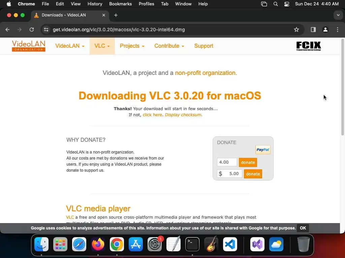This screenshot has width=345, height=258.
Task: Open the Chrome application menu
Action: (x=26, y=4)
